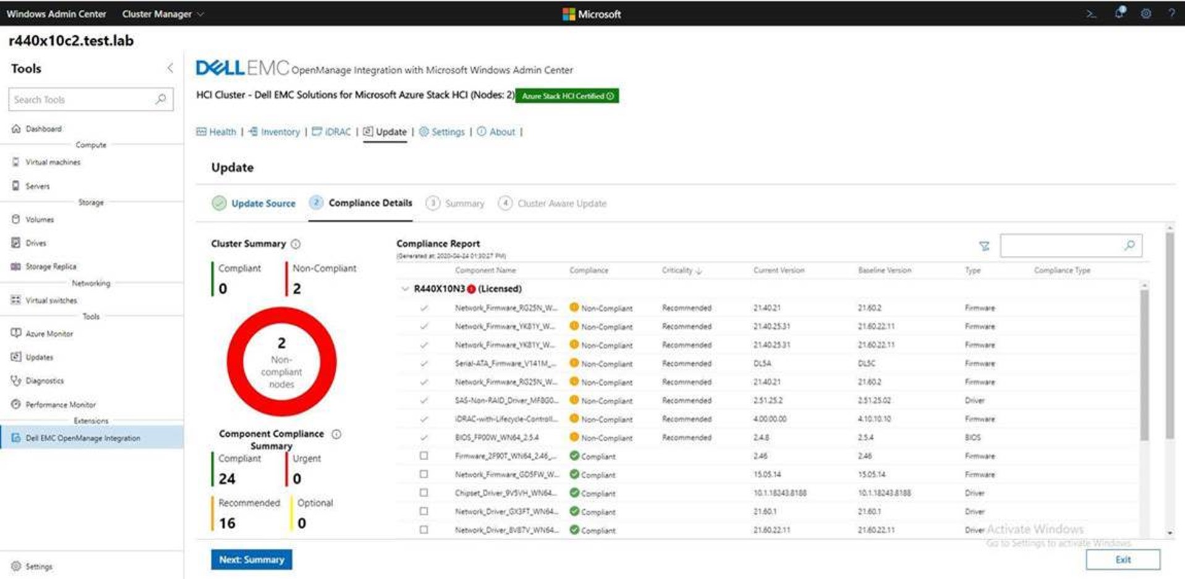1185x579 pixels.
Task: Click Next: Summary button
Action: [252, 559]
